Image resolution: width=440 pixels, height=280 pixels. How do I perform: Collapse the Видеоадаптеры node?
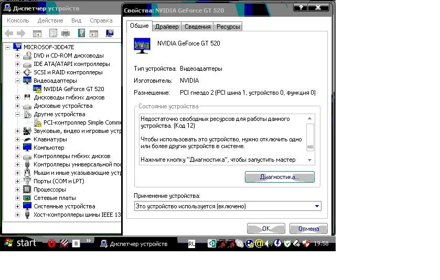[17, 81]
